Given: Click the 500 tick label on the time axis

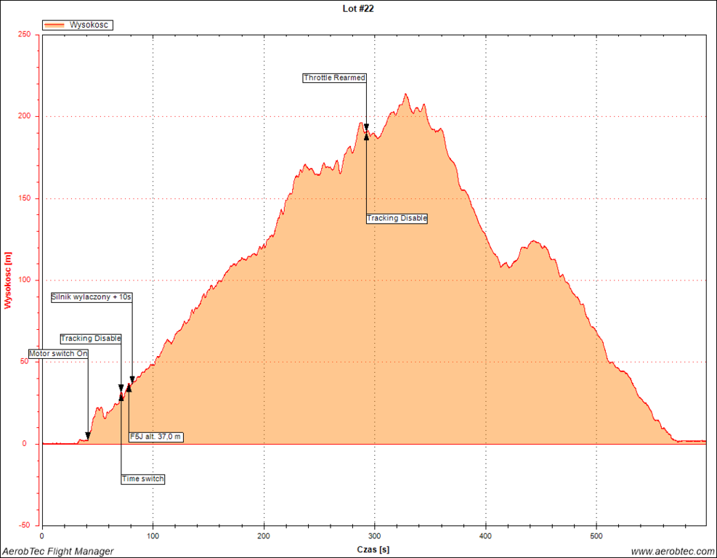Looking at the screenshot, I should (596, 537).
